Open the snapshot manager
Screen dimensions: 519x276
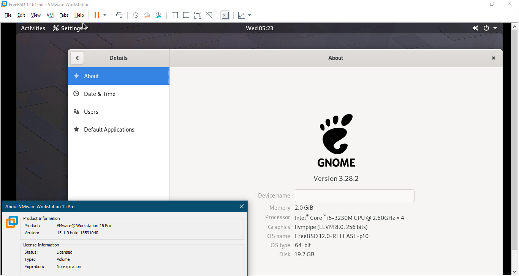click(x=158, y=15)
